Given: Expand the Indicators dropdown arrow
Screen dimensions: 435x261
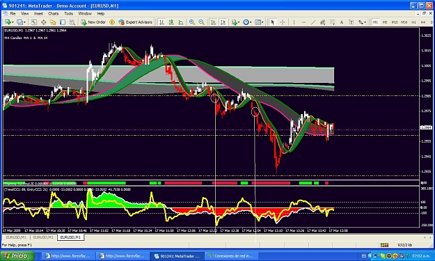Looking at the screenshot, I should tap(239, 22).
